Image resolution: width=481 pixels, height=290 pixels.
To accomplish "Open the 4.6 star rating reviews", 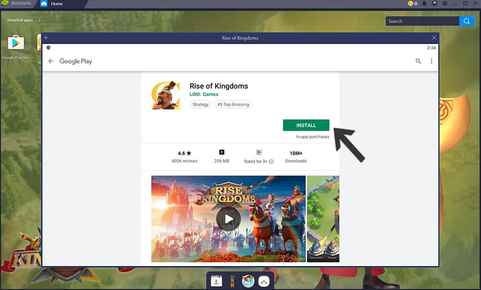I will (184, 157).
